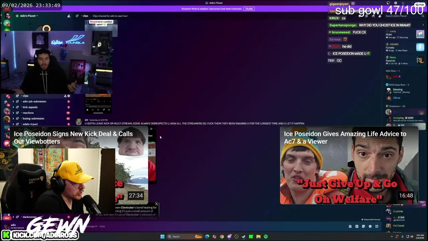Open the apps launcher in message bar

(377, 226)
